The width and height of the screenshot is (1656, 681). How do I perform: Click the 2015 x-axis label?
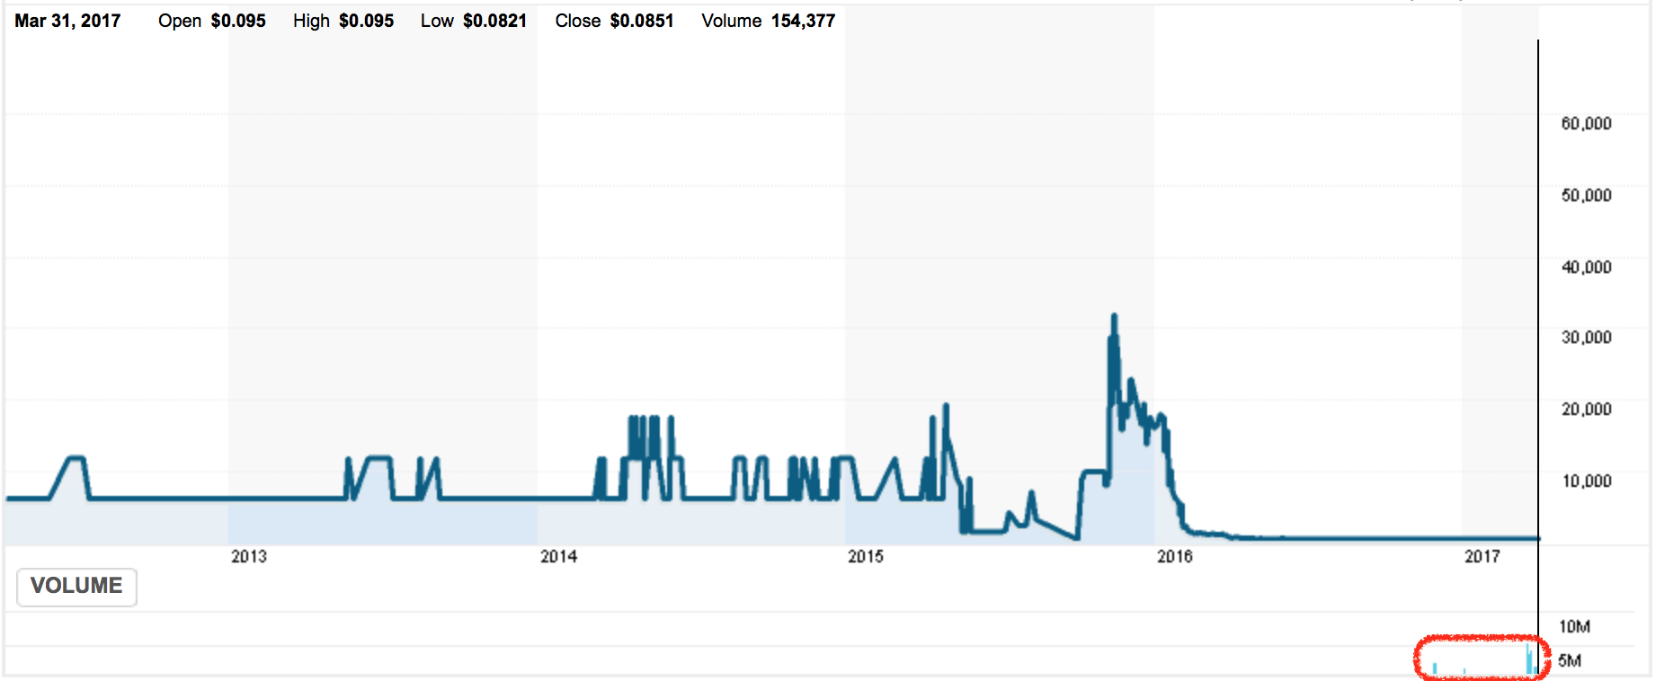point(866,556)
